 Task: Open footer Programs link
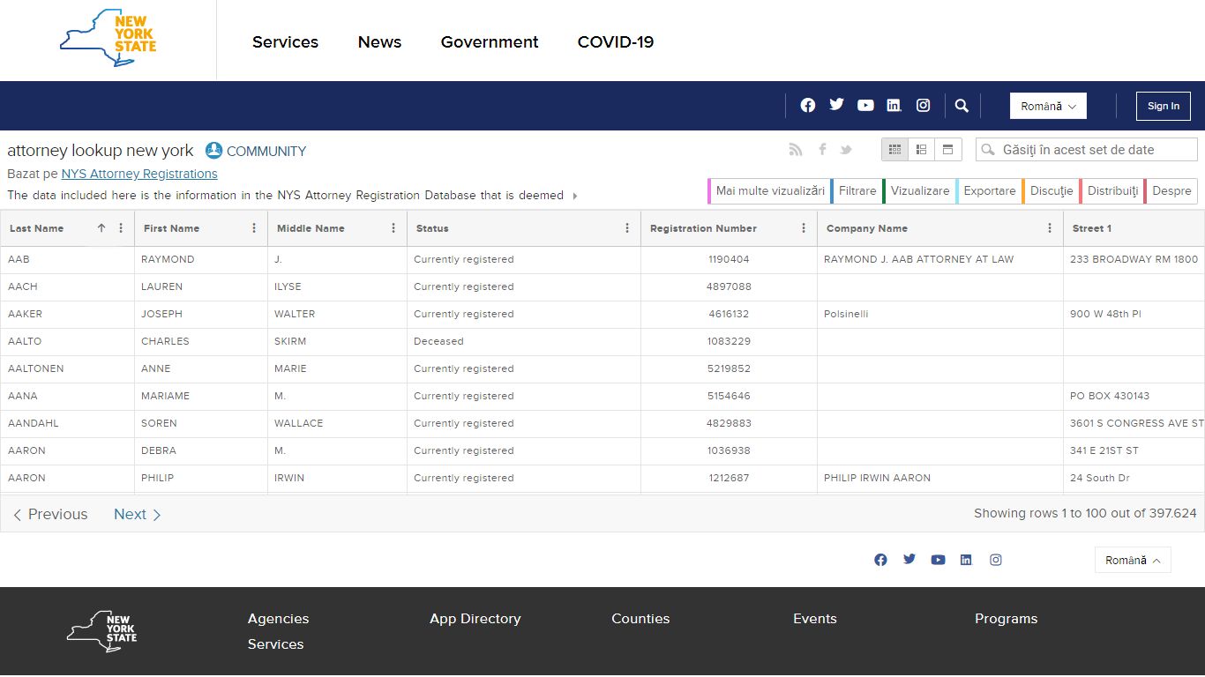1007,619
